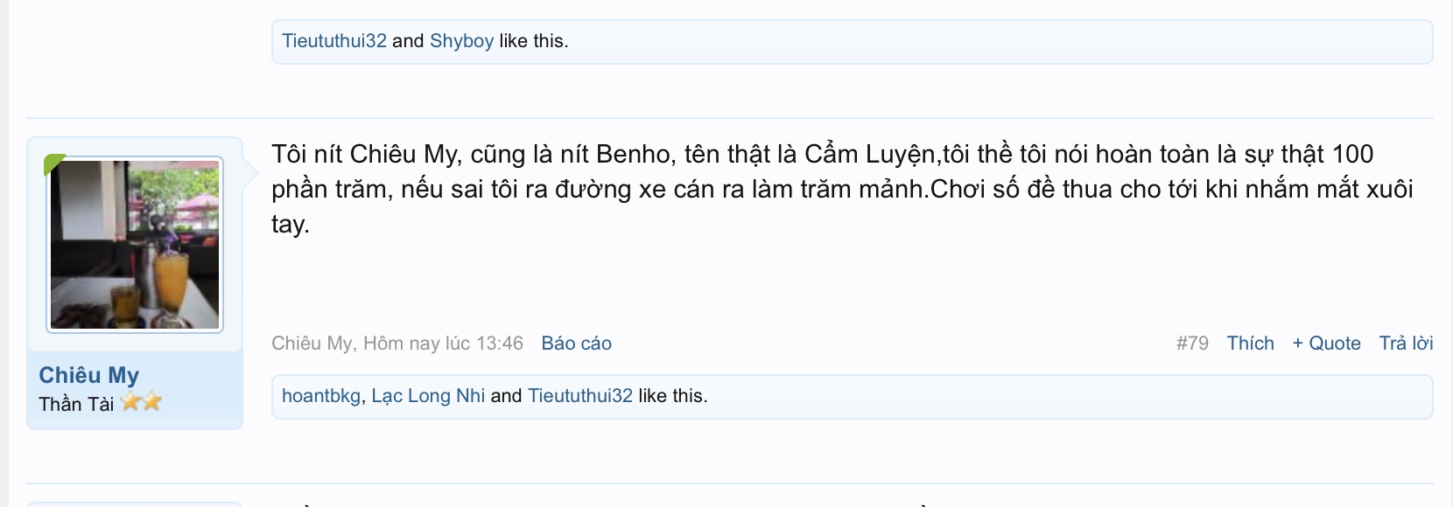
Task: Click the left gold star beside Thần Tài
Action: click(x=131, y=402)
